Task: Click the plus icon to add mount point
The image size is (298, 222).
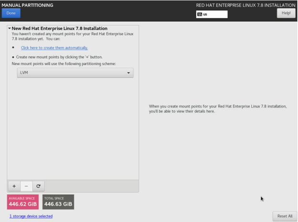Action: click(14, 186)
